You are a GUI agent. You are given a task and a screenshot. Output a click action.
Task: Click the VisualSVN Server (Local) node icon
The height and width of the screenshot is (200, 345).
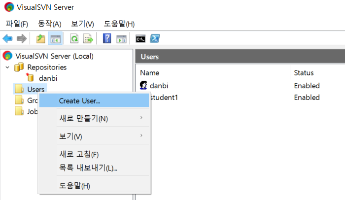pyautogui.click(x=7, y=56)
